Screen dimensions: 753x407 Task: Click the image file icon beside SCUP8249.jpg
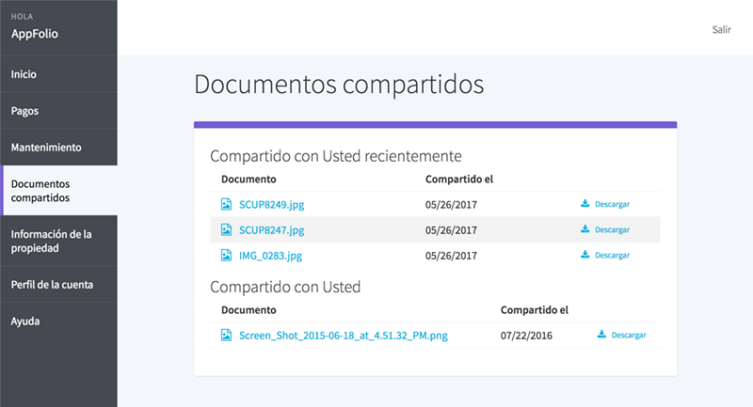226,204
